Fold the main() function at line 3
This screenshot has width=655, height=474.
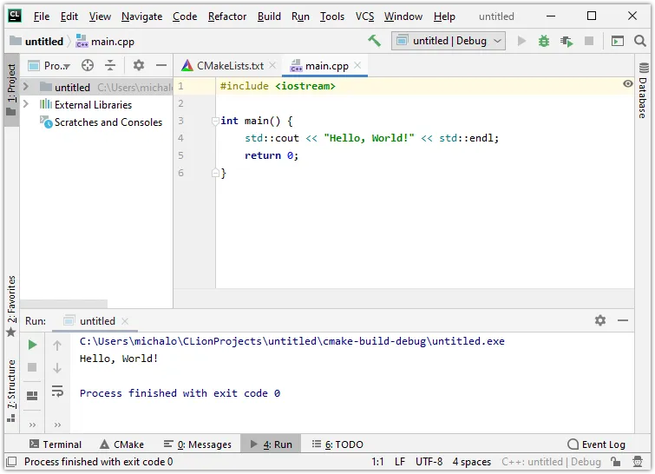pyautogui.click(x=215, y=122)
